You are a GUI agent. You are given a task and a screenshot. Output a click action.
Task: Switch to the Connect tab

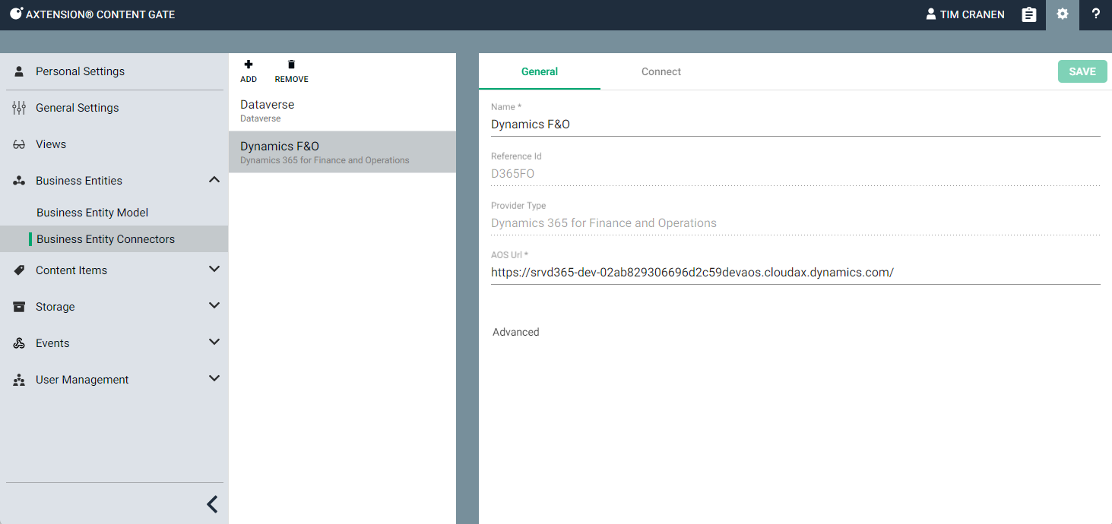click(x=661, y=71)
